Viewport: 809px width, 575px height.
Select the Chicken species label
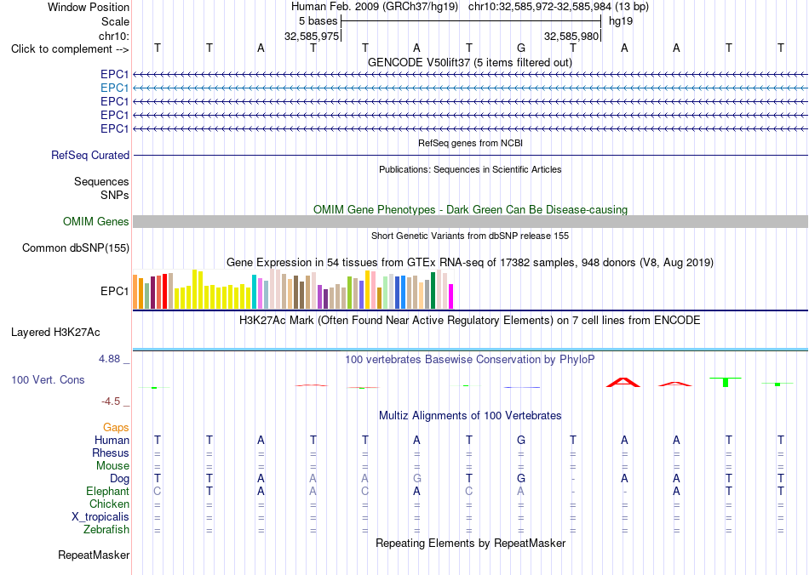[109, 504]
